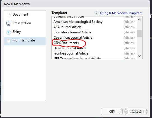This screenshot has height=118, width=152.
Task: Click the question mark help icon
Action: [97, 13]
